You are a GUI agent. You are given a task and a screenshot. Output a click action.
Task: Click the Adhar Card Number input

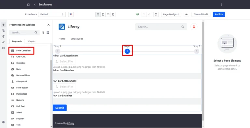pyautogui.click(x=127, y=76)
